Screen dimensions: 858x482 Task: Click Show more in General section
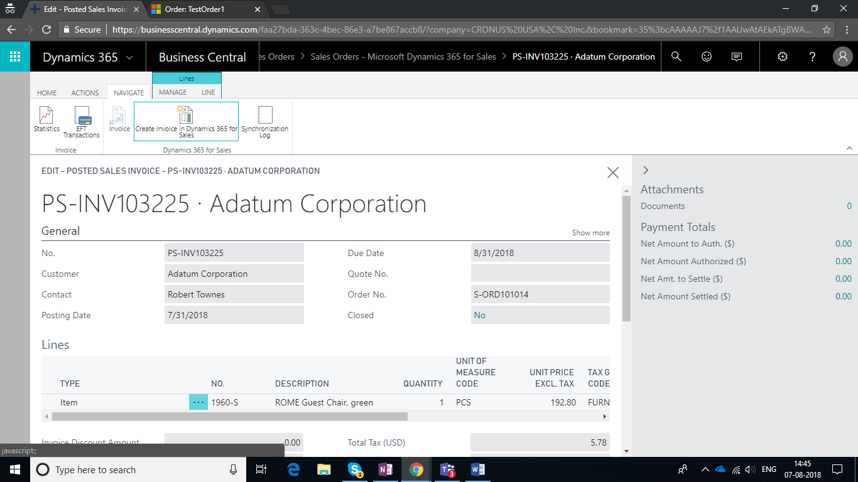coord(590,233)
